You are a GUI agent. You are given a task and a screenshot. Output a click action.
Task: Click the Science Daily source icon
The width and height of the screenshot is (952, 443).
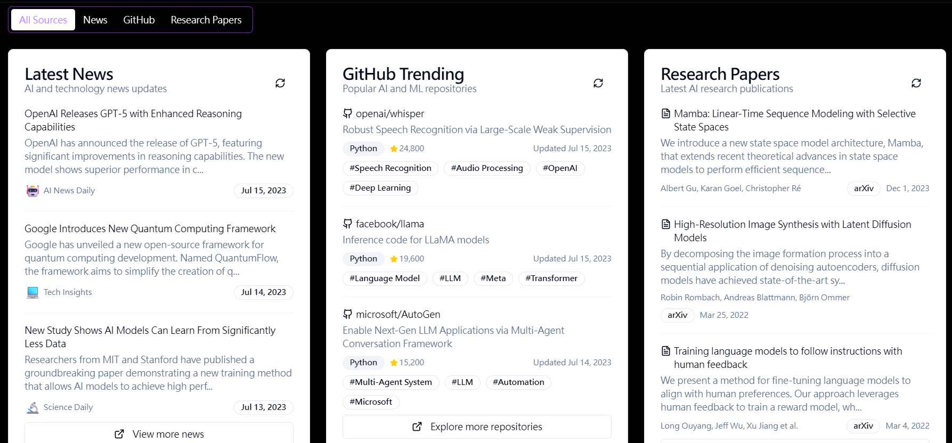[32, 407]
